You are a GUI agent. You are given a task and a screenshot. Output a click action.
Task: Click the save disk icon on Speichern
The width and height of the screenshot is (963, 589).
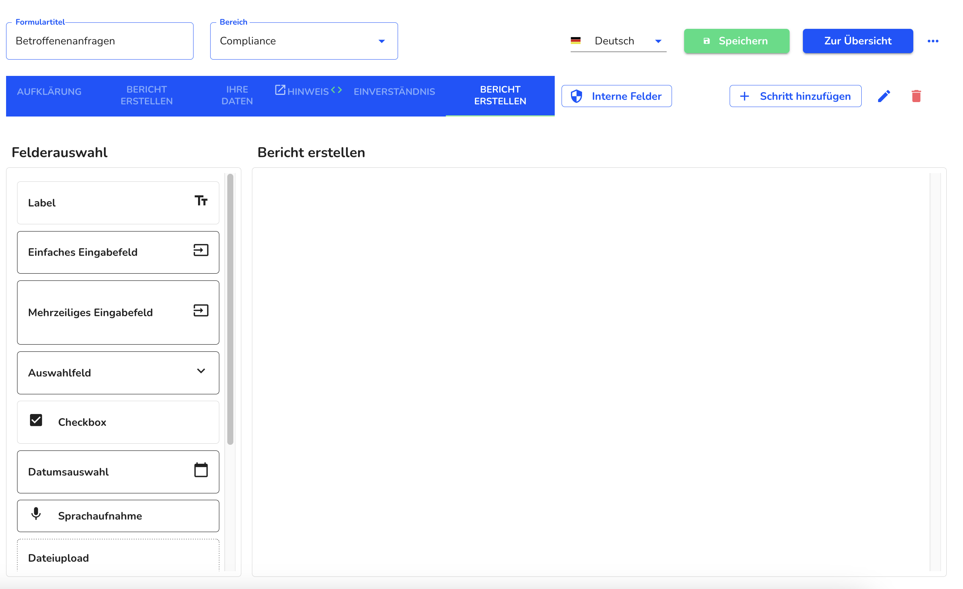coord(706,41)
